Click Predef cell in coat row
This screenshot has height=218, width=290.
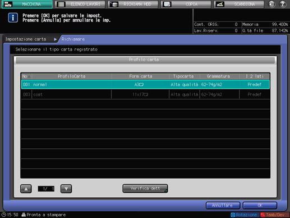coord(254,94)
